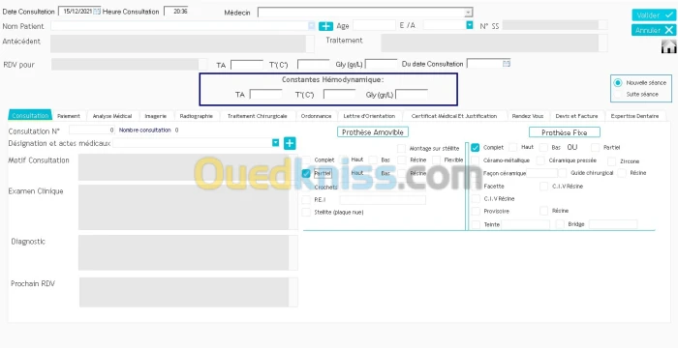Click the Prothèse Fixe button

[x=565, y=132]
